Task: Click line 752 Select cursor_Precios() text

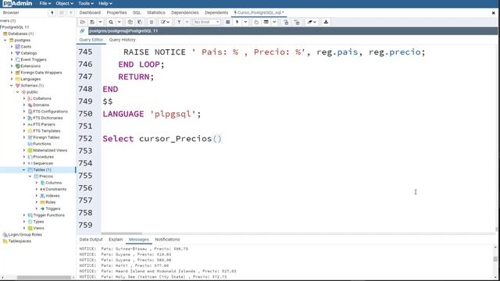Action: click(x=162, y=139)
